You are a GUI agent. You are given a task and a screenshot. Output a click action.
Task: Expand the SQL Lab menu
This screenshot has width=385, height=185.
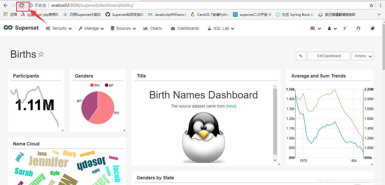(220, 28)
